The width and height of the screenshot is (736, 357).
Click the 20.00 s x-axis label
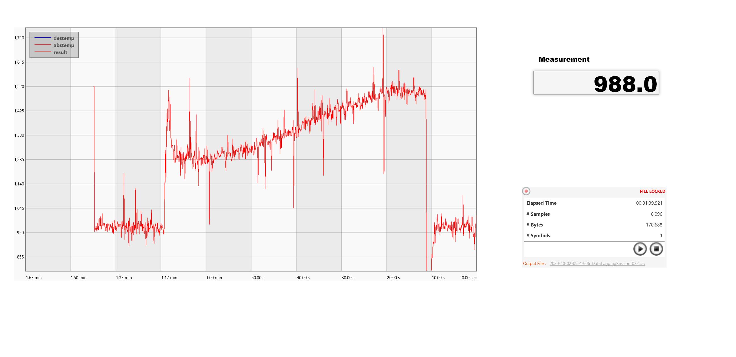point(393,278)
